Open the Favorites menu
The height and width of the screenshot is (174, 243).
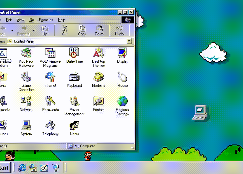(x=46, y=20)
